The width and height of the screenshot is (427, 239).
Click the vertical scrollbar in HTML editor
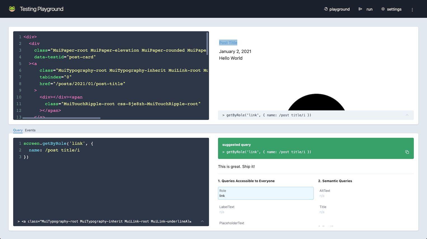pos(207,44)
